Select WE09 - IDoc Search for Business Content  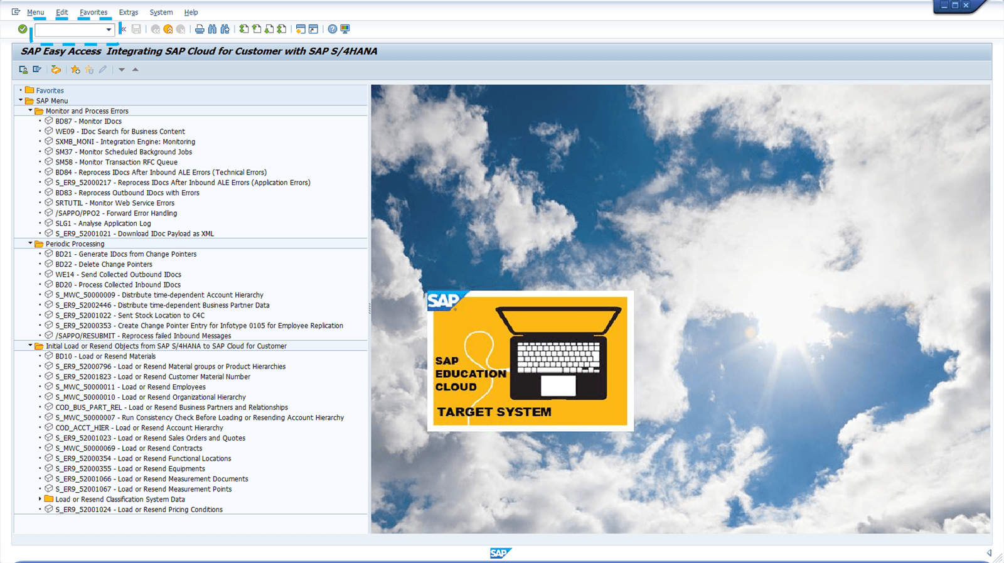tap(120, 131)
